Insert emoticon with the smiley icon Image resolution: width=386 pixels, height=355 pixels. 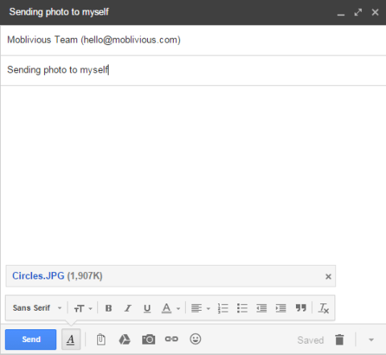click(x=195, y=339)
